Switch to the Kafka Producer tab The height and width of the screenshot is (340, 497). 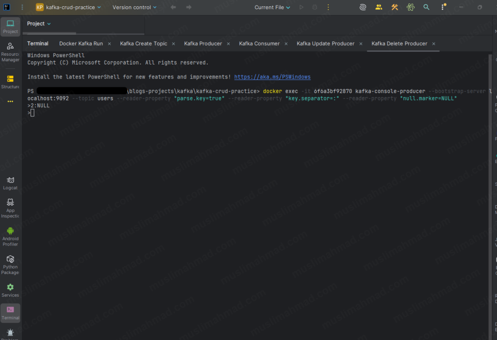pyautogui.click(x=203, y=44)
